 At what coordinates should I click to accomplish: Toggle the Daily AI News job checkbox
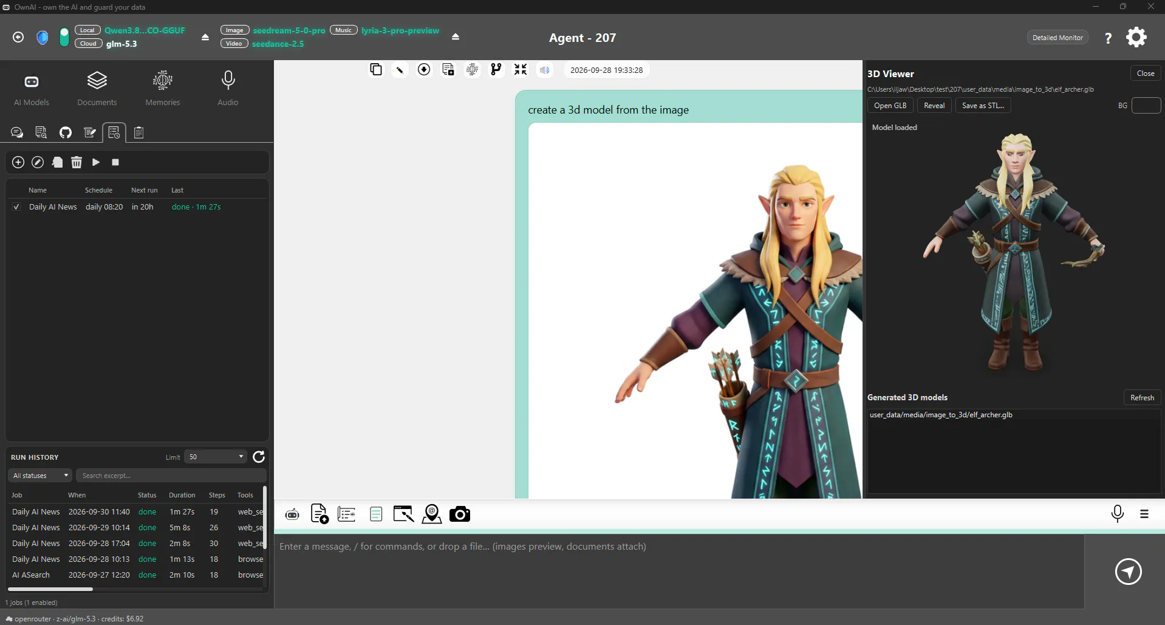pyautogui.click(x=16, y=207)
